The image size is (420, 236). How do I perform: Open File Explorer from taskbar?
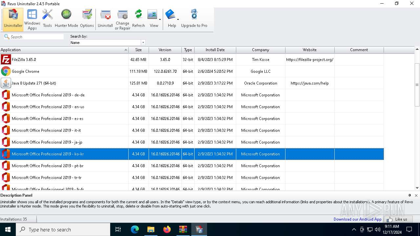pyautogui.click(x=151, y=229)
